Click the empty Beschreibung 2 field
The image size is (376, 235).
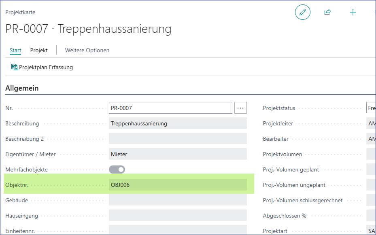coord(177,139)
